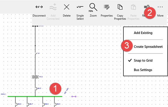Toggle the Single Select tool
Viewport: 168px width, 107px height.
click(80, 7)
